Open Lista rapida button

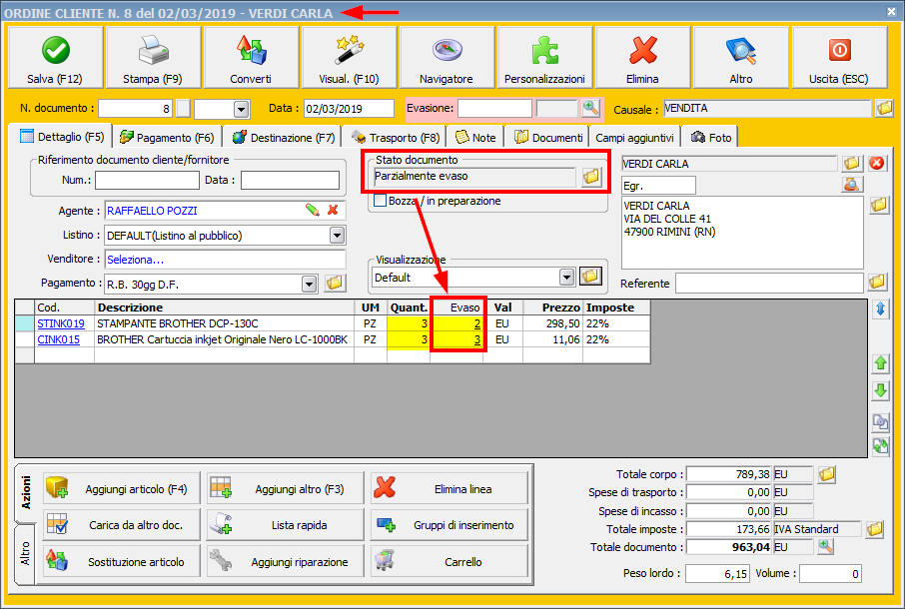point(286,525)
